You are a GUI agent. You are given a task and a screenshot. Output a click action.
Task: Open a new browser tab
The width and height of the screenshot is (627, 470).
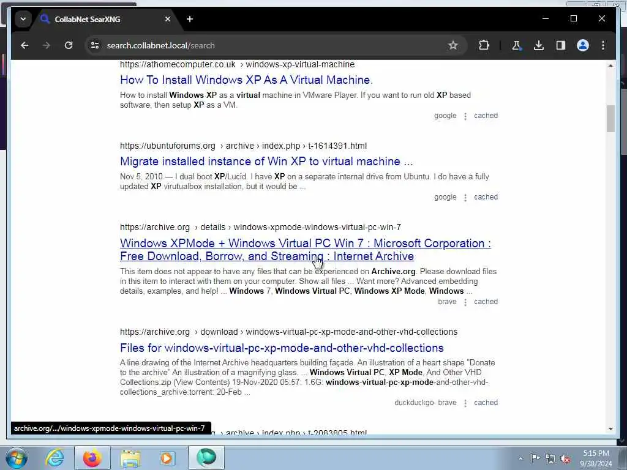point(190,19)
